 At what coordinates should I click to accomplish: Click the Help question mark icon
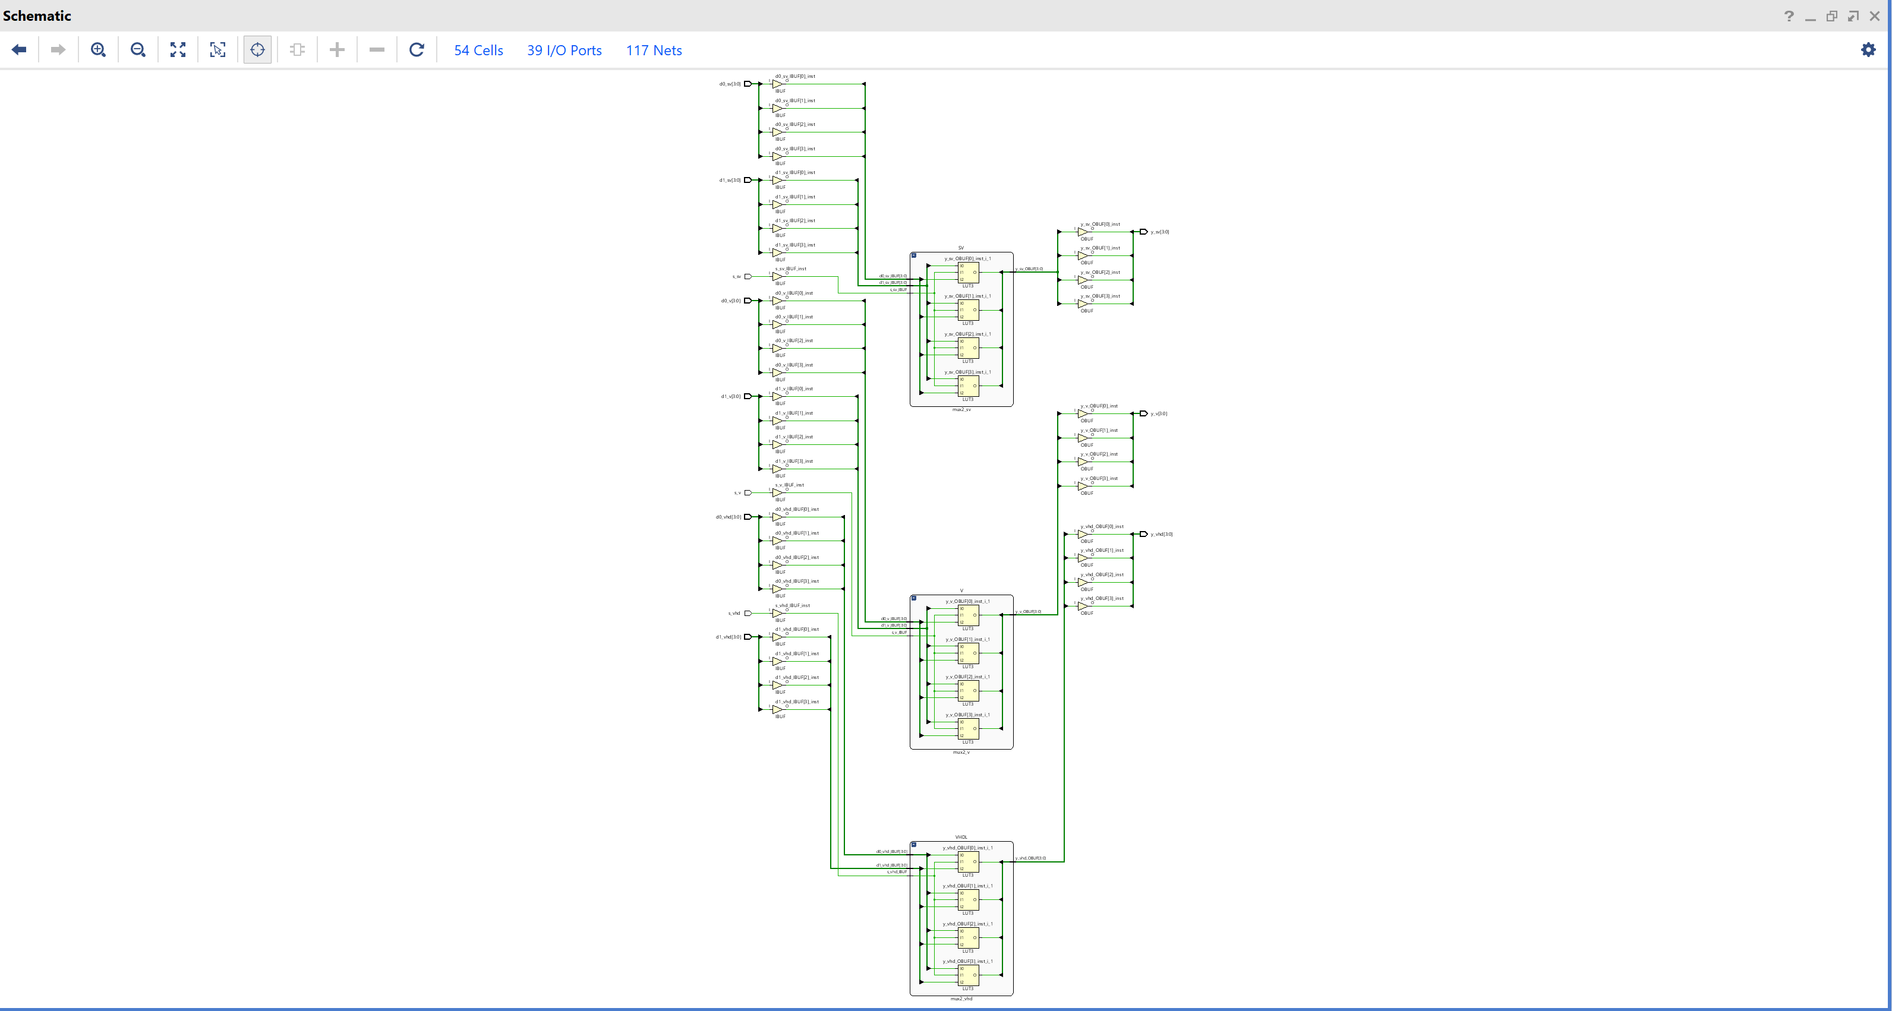[1789, 16]
